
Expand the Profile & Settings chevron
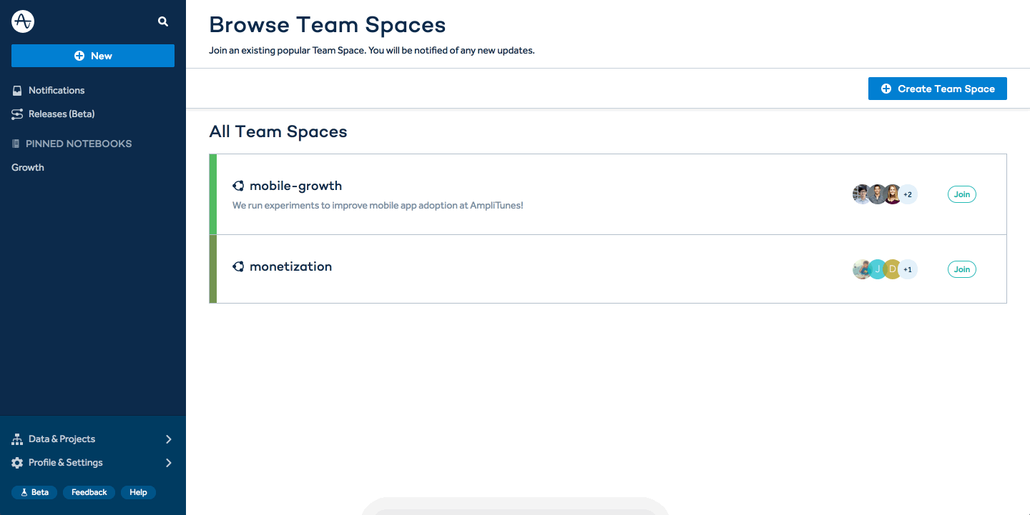point(169,463)
